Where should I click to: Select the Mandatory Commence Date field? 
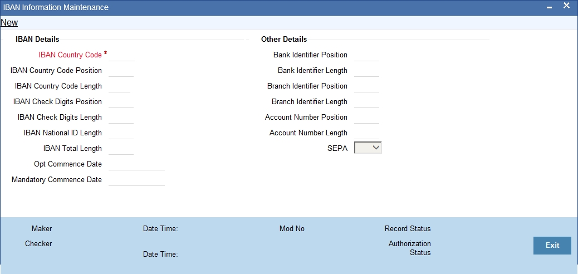point(136,179)
